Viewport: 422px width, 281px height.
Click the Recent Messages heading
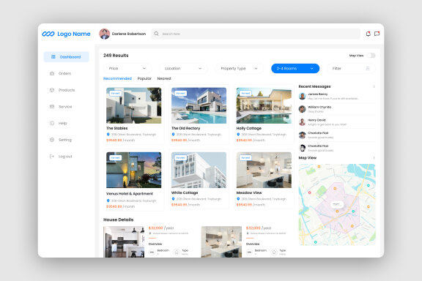tap(314, 86)
